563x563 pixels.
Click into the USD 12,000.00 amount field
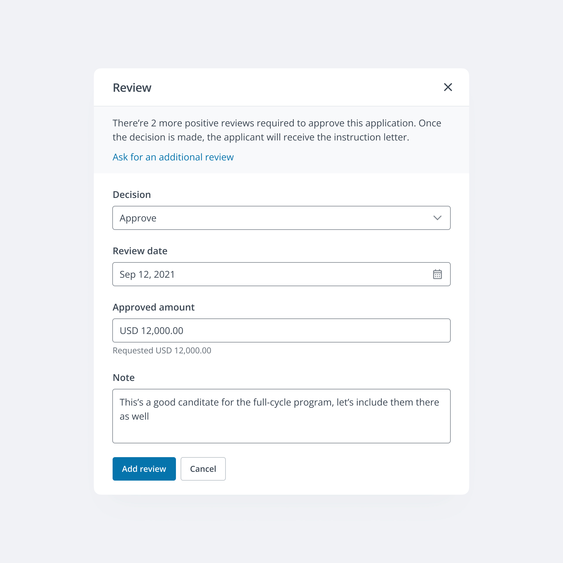point(281,330)
